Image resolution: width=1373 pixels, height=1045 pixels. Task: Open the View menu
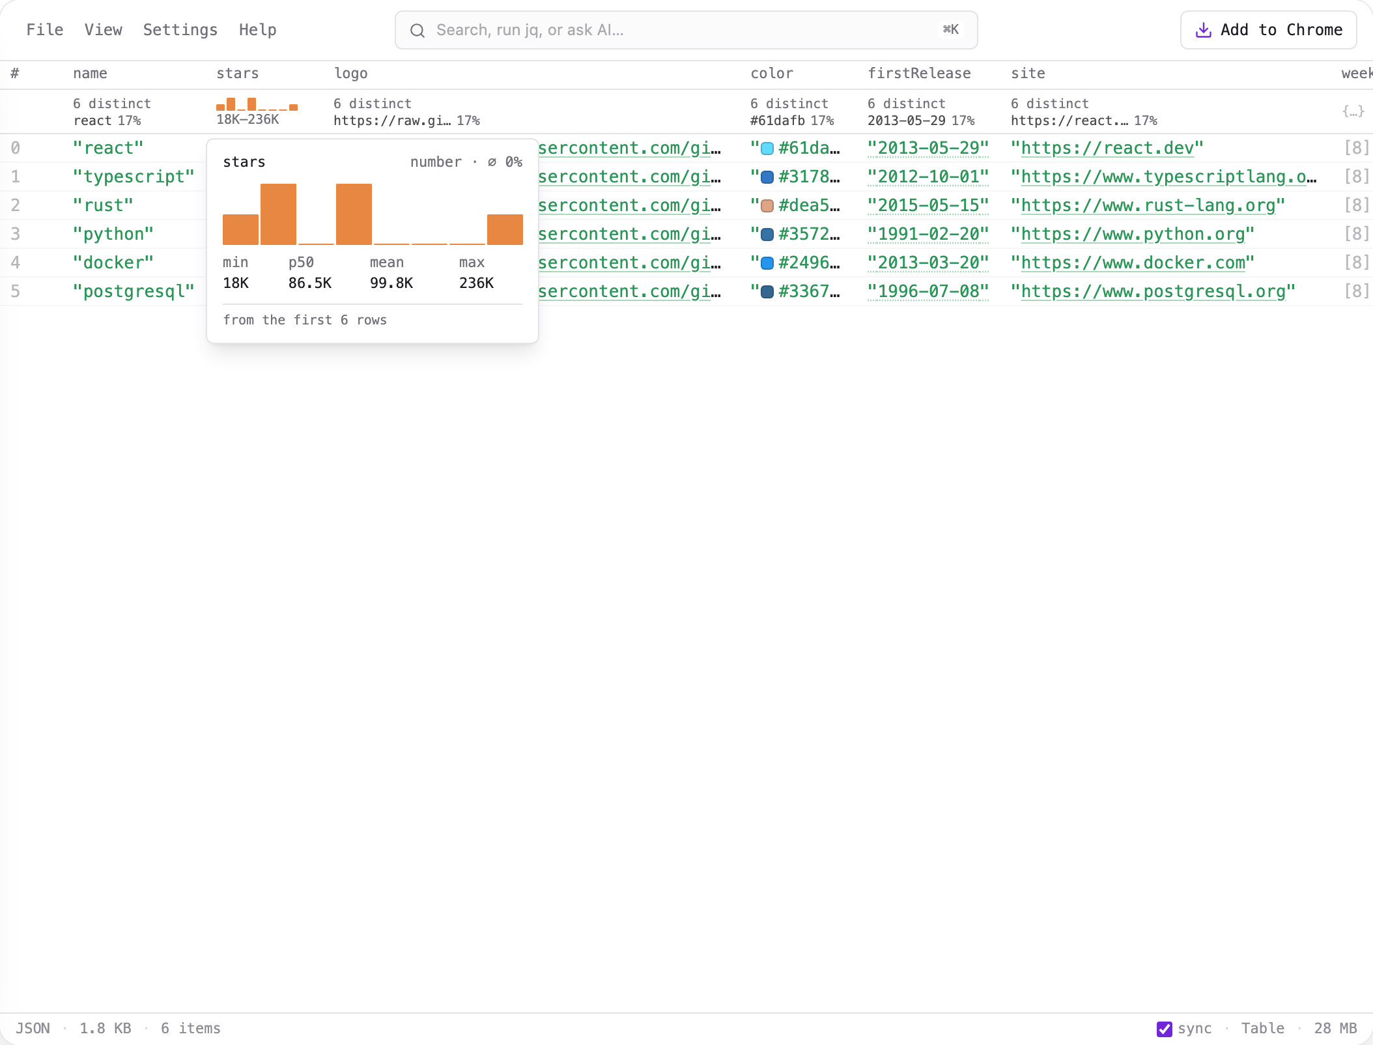(x=104, y=30)
